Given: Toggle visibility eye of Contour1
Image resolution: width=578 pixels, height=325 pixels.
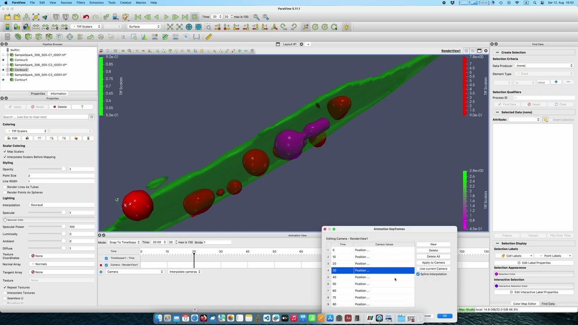Looking at the screenshot, I should [3, 79].
